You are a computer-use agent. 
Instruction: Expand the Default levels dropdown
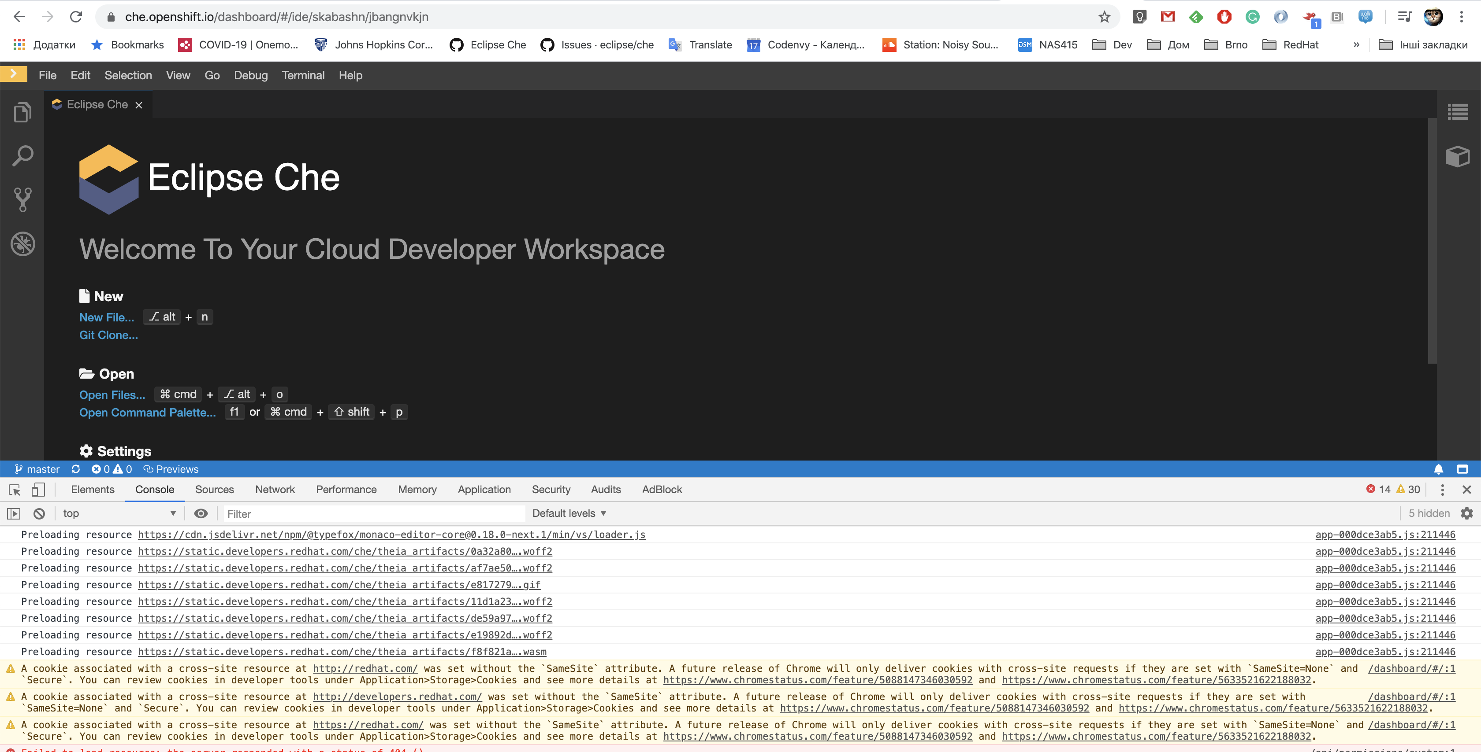tap(569, 514)
